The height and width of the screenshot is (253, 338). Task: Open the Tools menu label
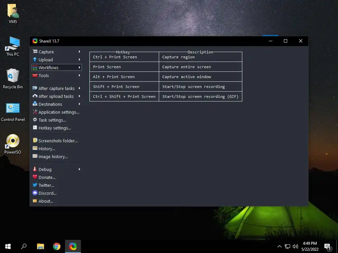pyautogui.click(x=44, y=75)
